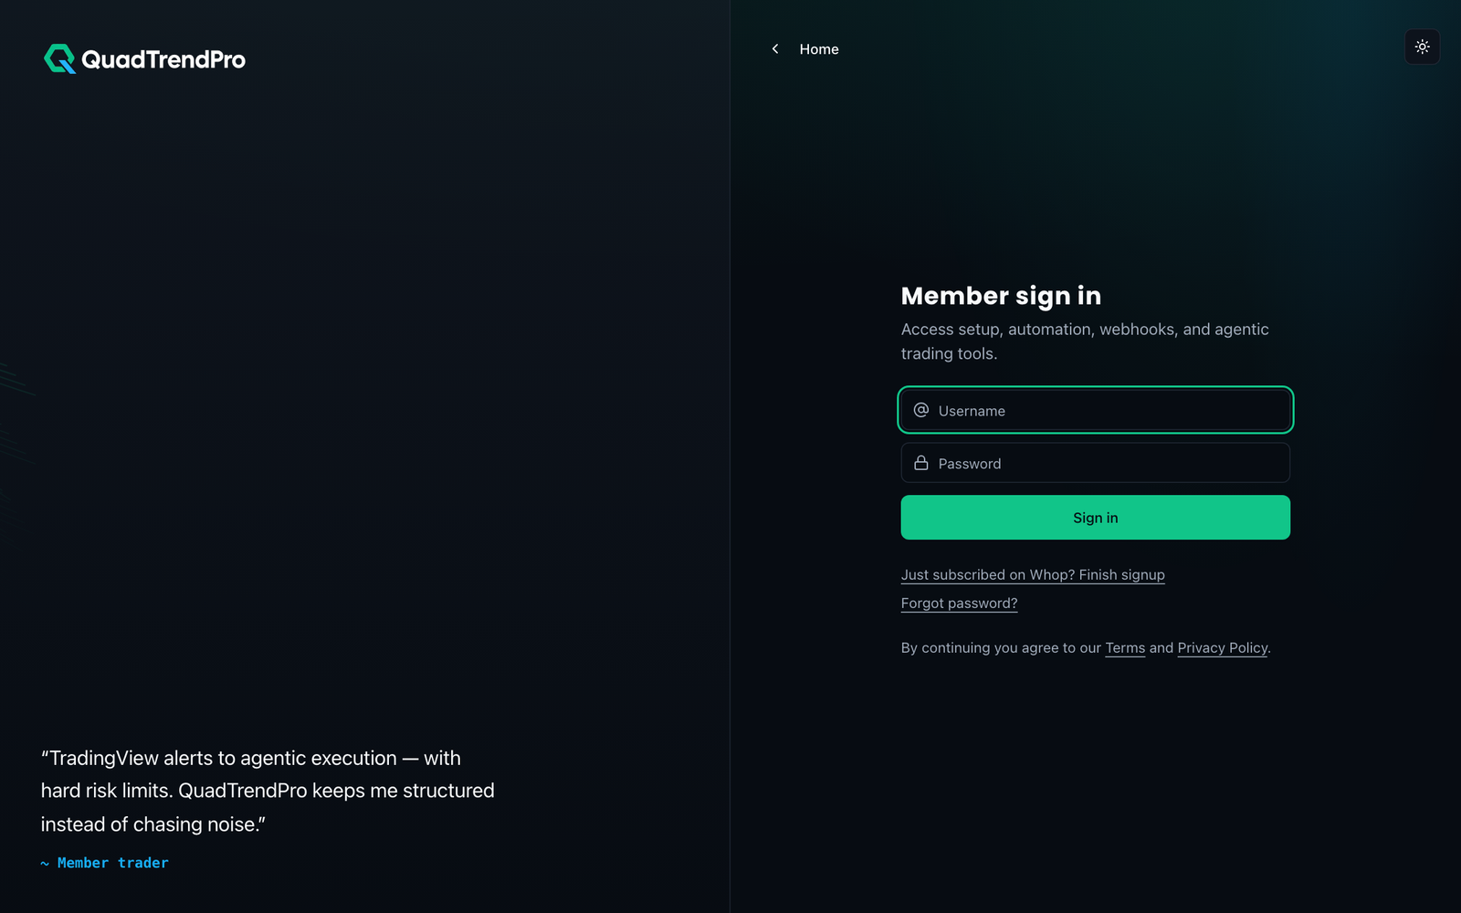1461x913 pixels.
Task: Click the Member trader attribution text
Action: [104, 863]
